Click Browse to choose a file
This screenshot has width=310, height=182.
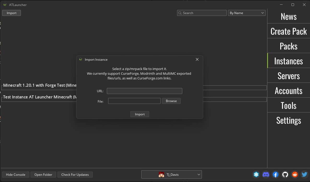171,101
